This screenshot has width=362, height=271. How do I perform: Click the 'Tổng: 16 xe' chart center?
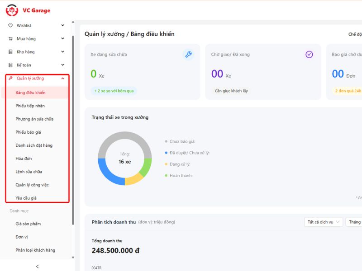coord(125,159)
